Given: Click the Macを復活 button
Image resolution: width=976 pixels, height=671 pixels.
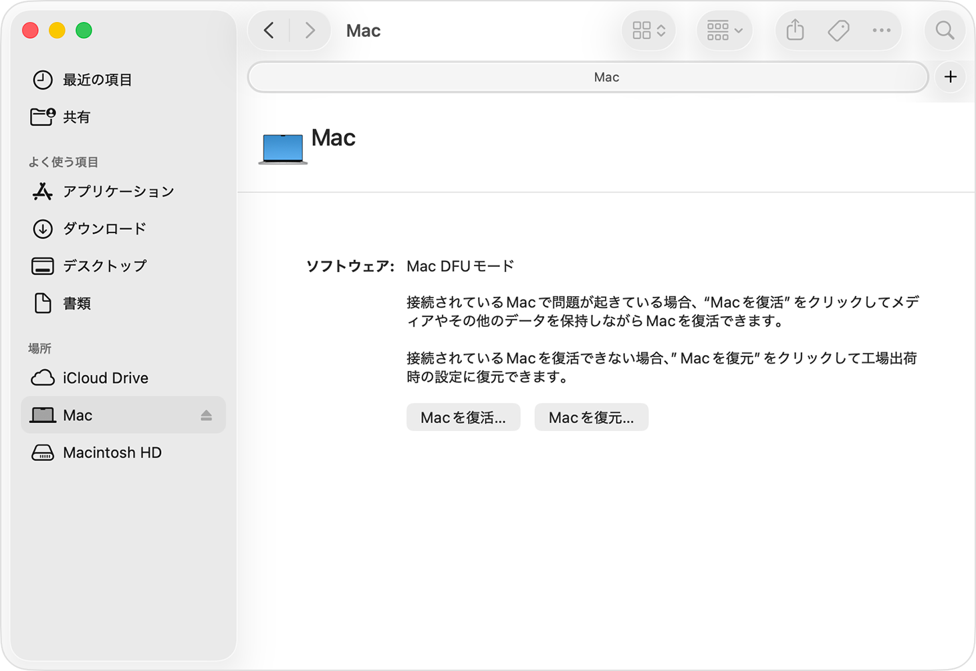Looking at the screenshot, I should pyautogui.click(x=463, y=417).
